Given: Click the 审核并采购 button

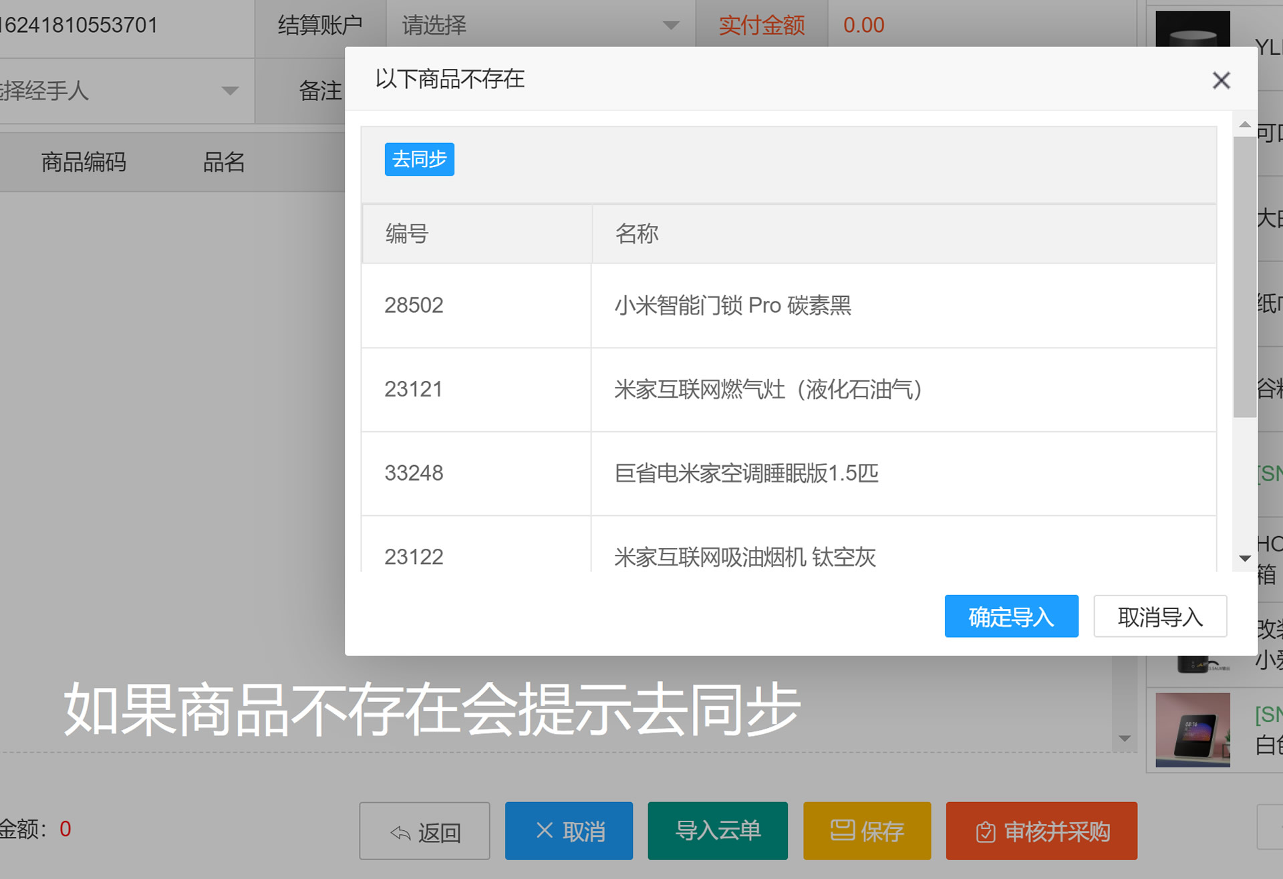Looking at the screenshot, I should coord(1041,831).
